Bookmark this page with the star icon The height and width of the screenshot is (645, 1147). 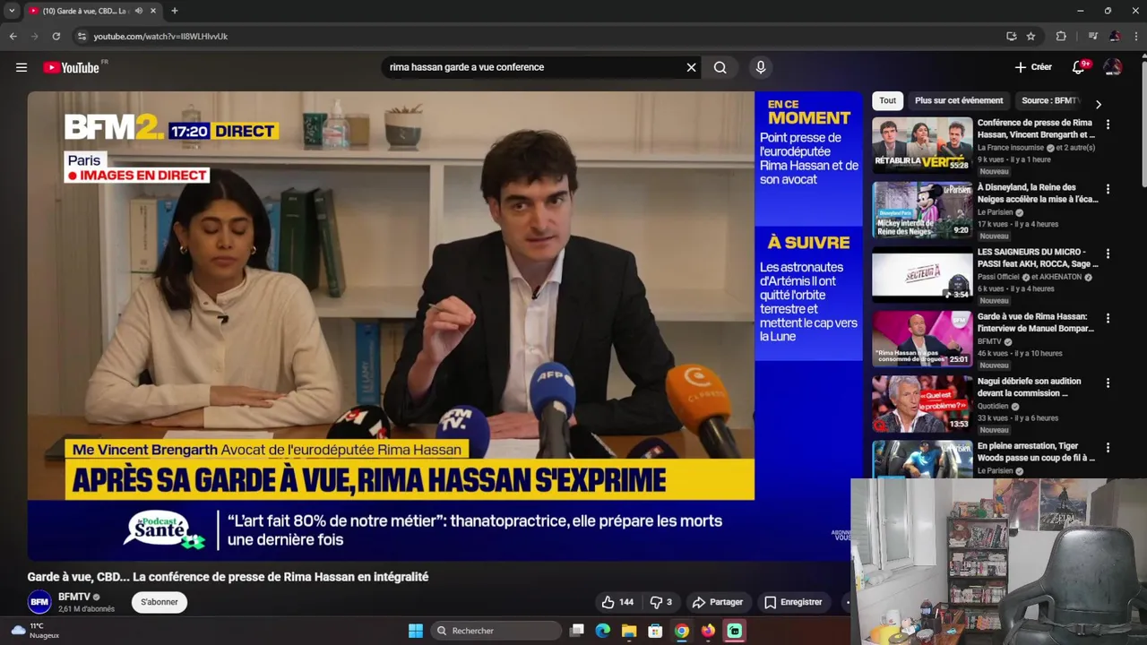(1031, 37)
